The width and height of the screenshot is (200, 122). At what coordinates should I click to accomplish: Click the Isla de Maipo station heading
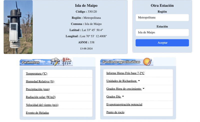point(86,6)
